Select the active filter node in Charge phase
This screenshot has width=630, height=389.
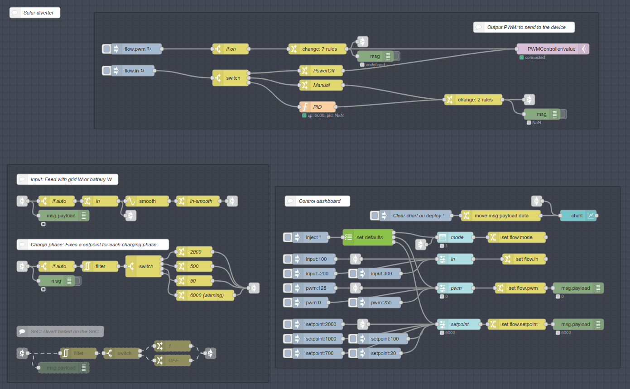tap(100, 266)
